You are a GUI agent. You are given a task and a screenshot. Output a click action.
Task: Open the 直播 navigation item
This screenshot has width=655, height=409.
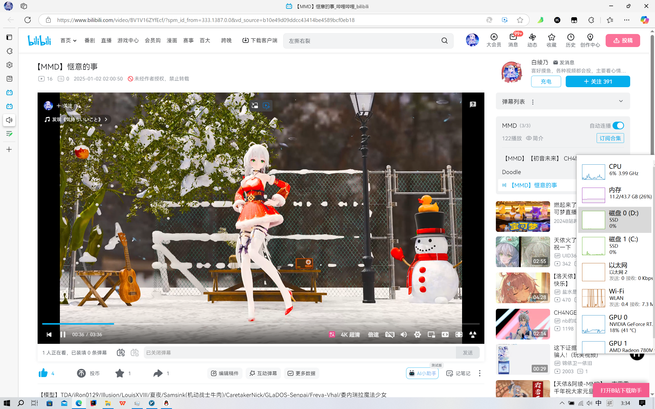106,41
